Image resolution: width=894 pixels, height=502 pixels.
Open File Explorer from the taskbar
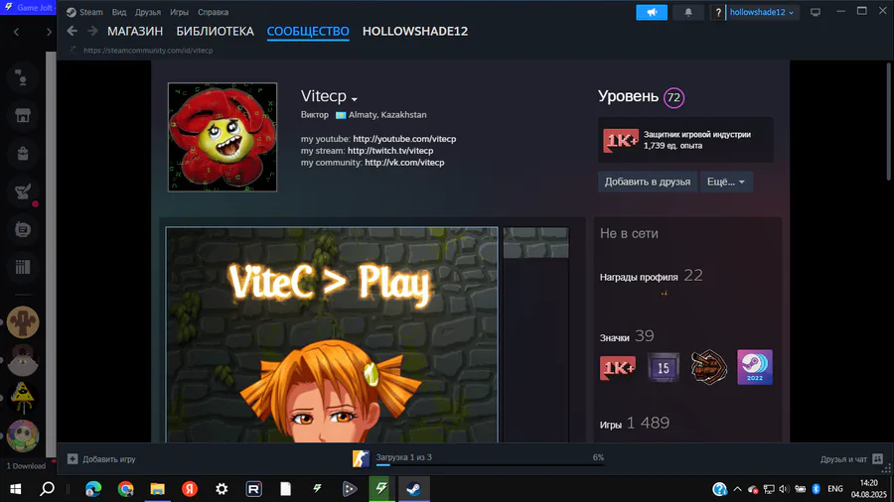pos(157,488)
